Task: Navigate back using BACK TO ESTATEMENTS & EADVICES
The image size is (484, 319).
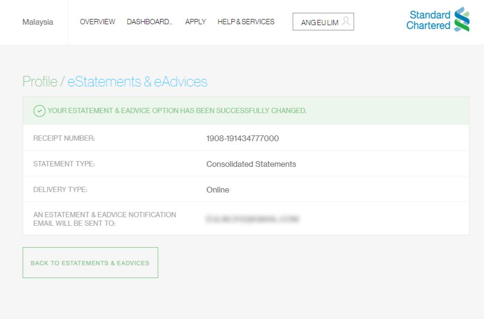Action: click(90, 262)
